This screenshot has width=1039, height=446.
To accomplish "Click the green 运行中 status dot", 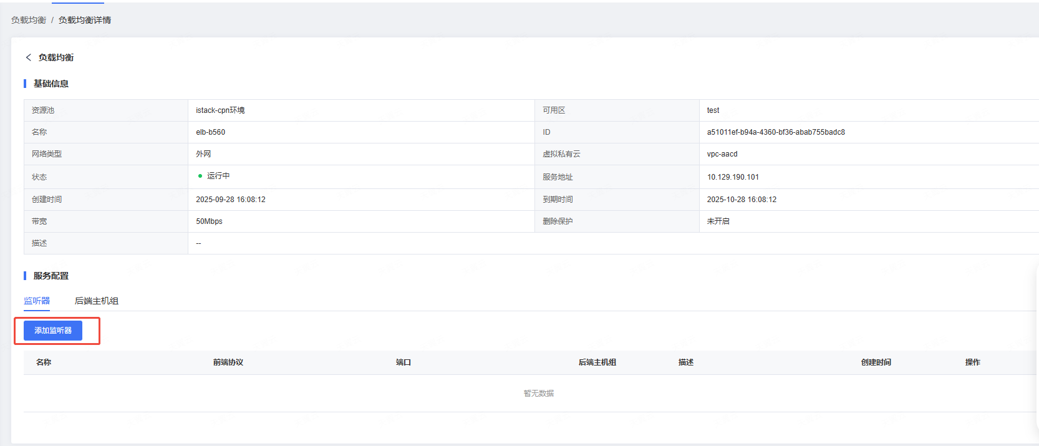I will point(200,176).
